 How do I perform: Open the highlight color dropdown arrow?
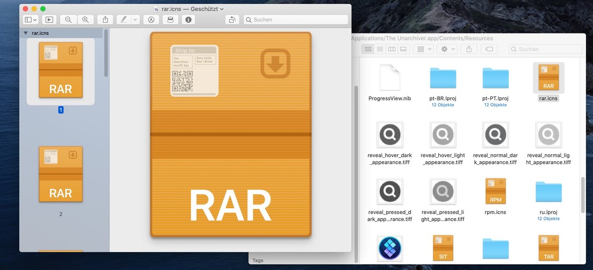pos(136,20)
